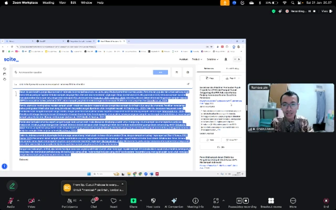The image size is (336, 210).
Task: Click the orange microphone indicator in menu bar
Action: (x=225, y=3)
